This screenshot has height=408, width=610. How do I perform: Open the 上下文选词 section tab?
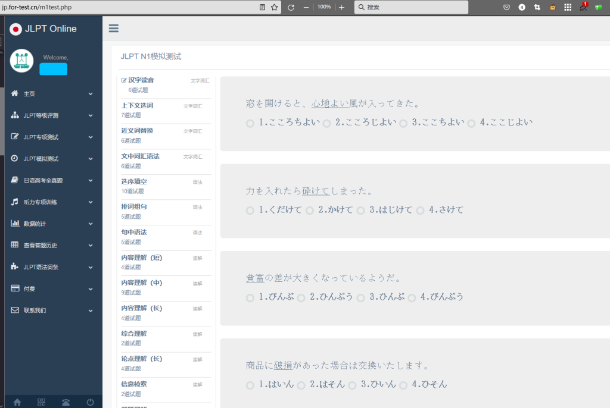138,106
